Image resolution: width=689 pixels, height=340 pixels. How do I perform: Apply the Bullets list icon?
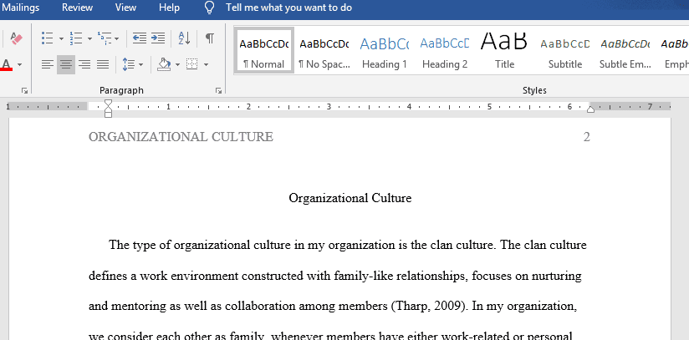tap(47, 38)
